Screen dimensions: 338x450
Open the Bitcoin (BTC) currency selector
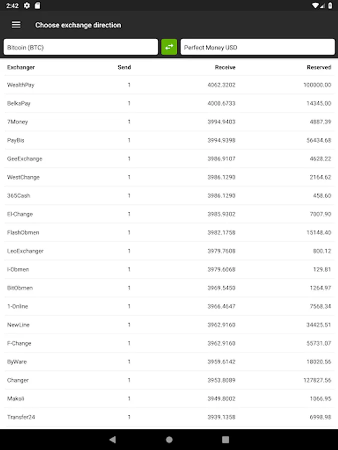coord(81,47)
